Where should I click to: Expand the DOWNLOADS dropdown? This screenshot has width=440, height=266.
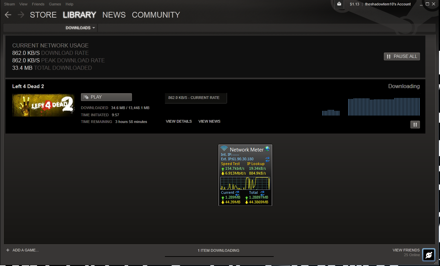(81, 28)
